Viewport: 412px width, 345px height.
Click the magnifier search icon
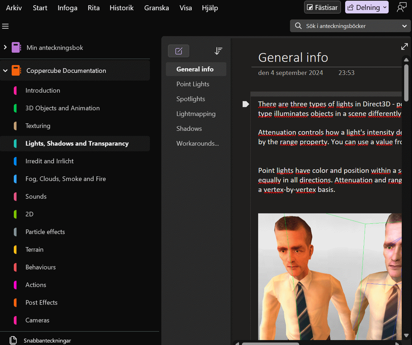pos(298,26)
